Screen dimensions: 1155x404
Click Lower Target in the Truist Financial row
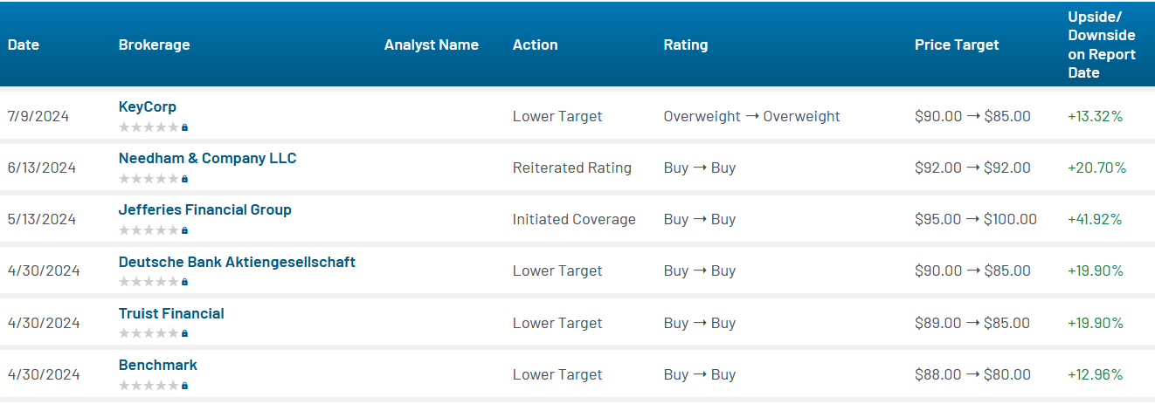(x=557, y=323)
